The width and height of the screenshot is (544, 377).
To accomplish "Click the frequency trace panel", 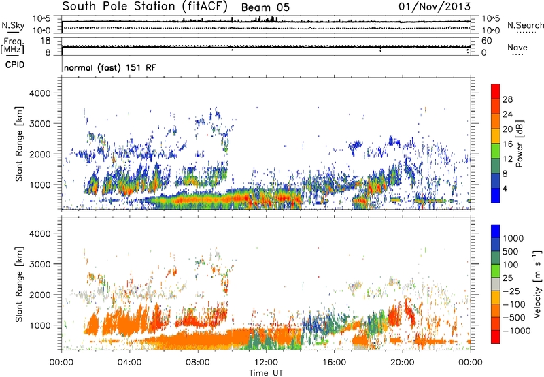I will pyautogui.click(x=266, y=47).
